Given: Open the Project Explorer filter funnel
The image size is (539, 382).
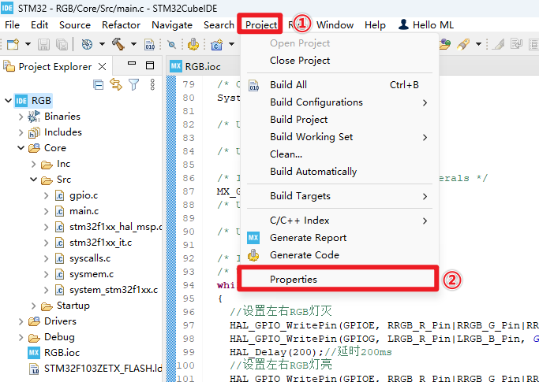Looking at the screenshot, I should coord(133,84).
